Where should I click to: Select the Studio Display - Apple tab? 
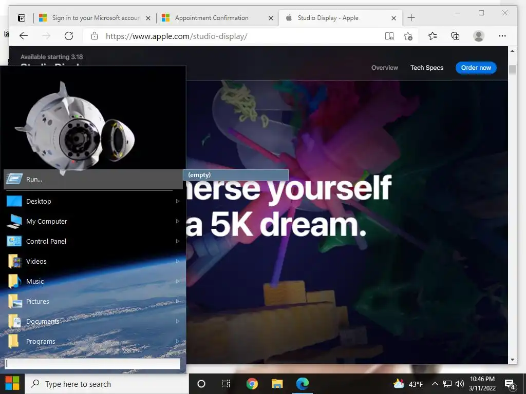341,18
